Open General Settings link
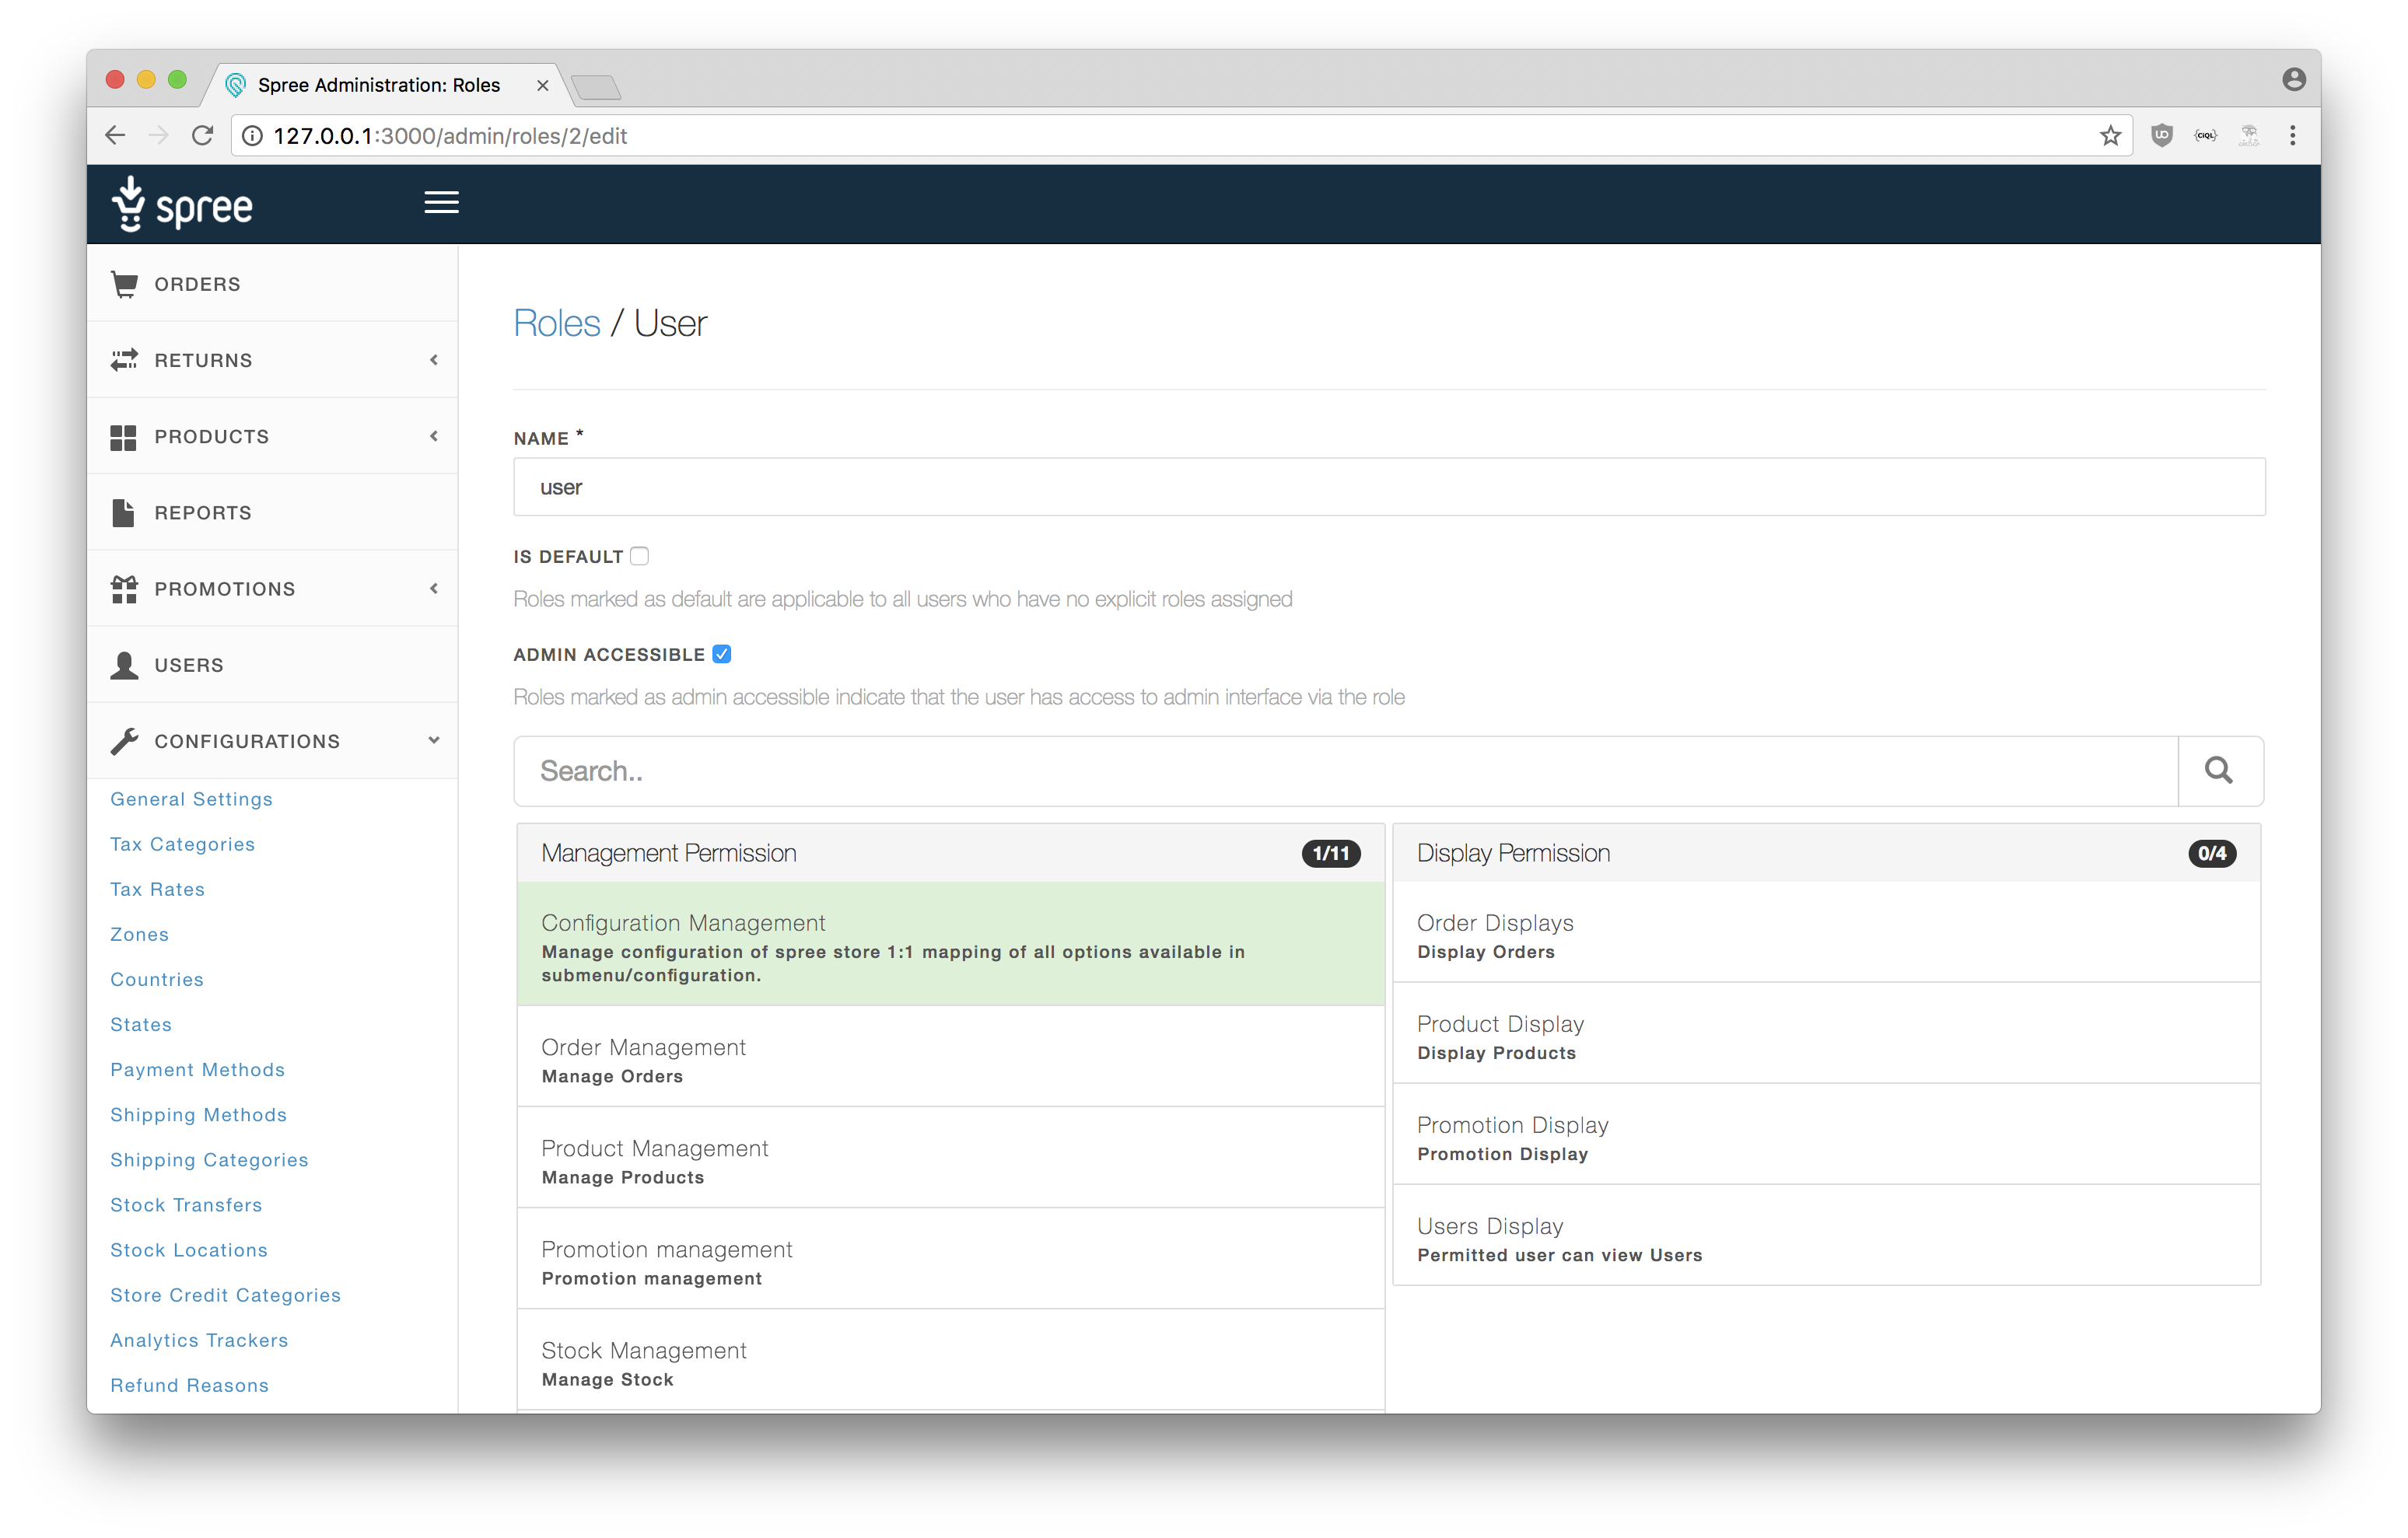Image resolution: width=2408 pixels, height=1538 pixels. coord(192,799)
